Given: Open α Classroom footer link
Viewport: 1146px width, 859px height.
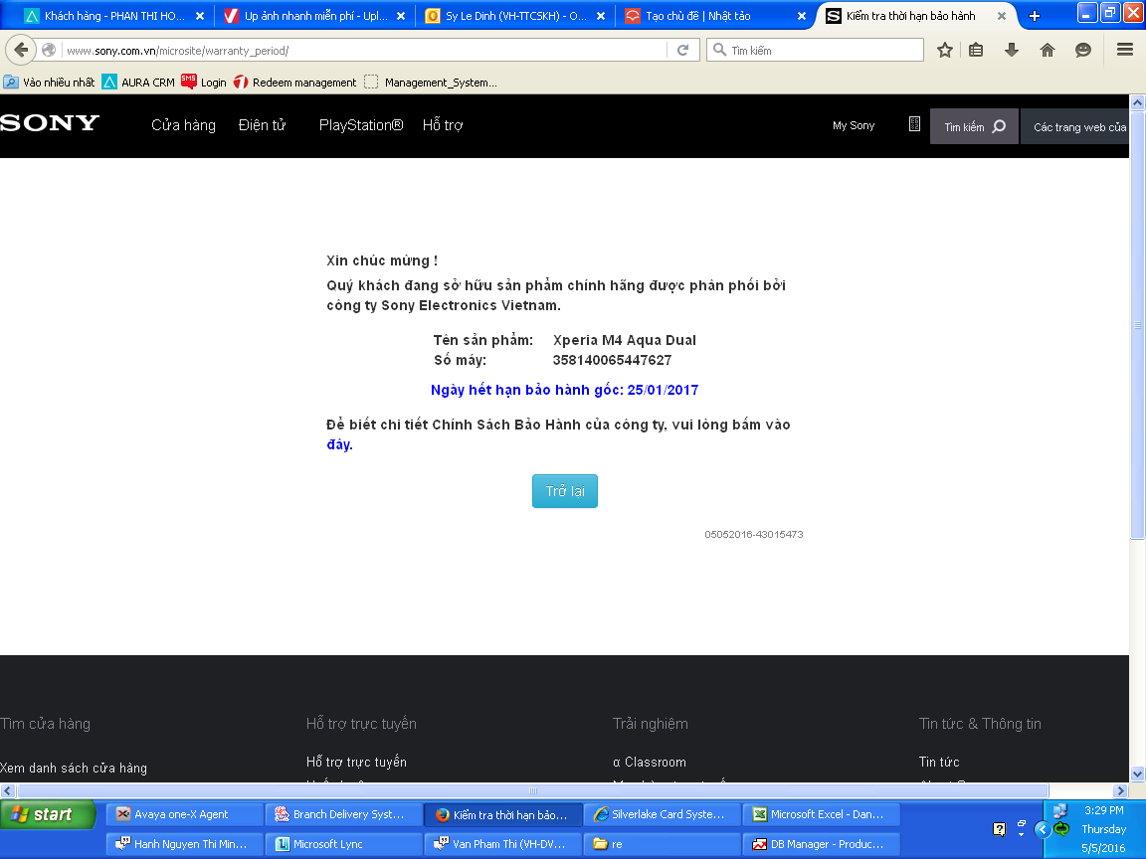Looking at the screenshot, I should (650, 762).
